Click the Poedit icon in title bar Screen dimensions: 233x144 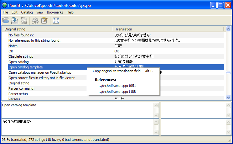tap(4, 5)
